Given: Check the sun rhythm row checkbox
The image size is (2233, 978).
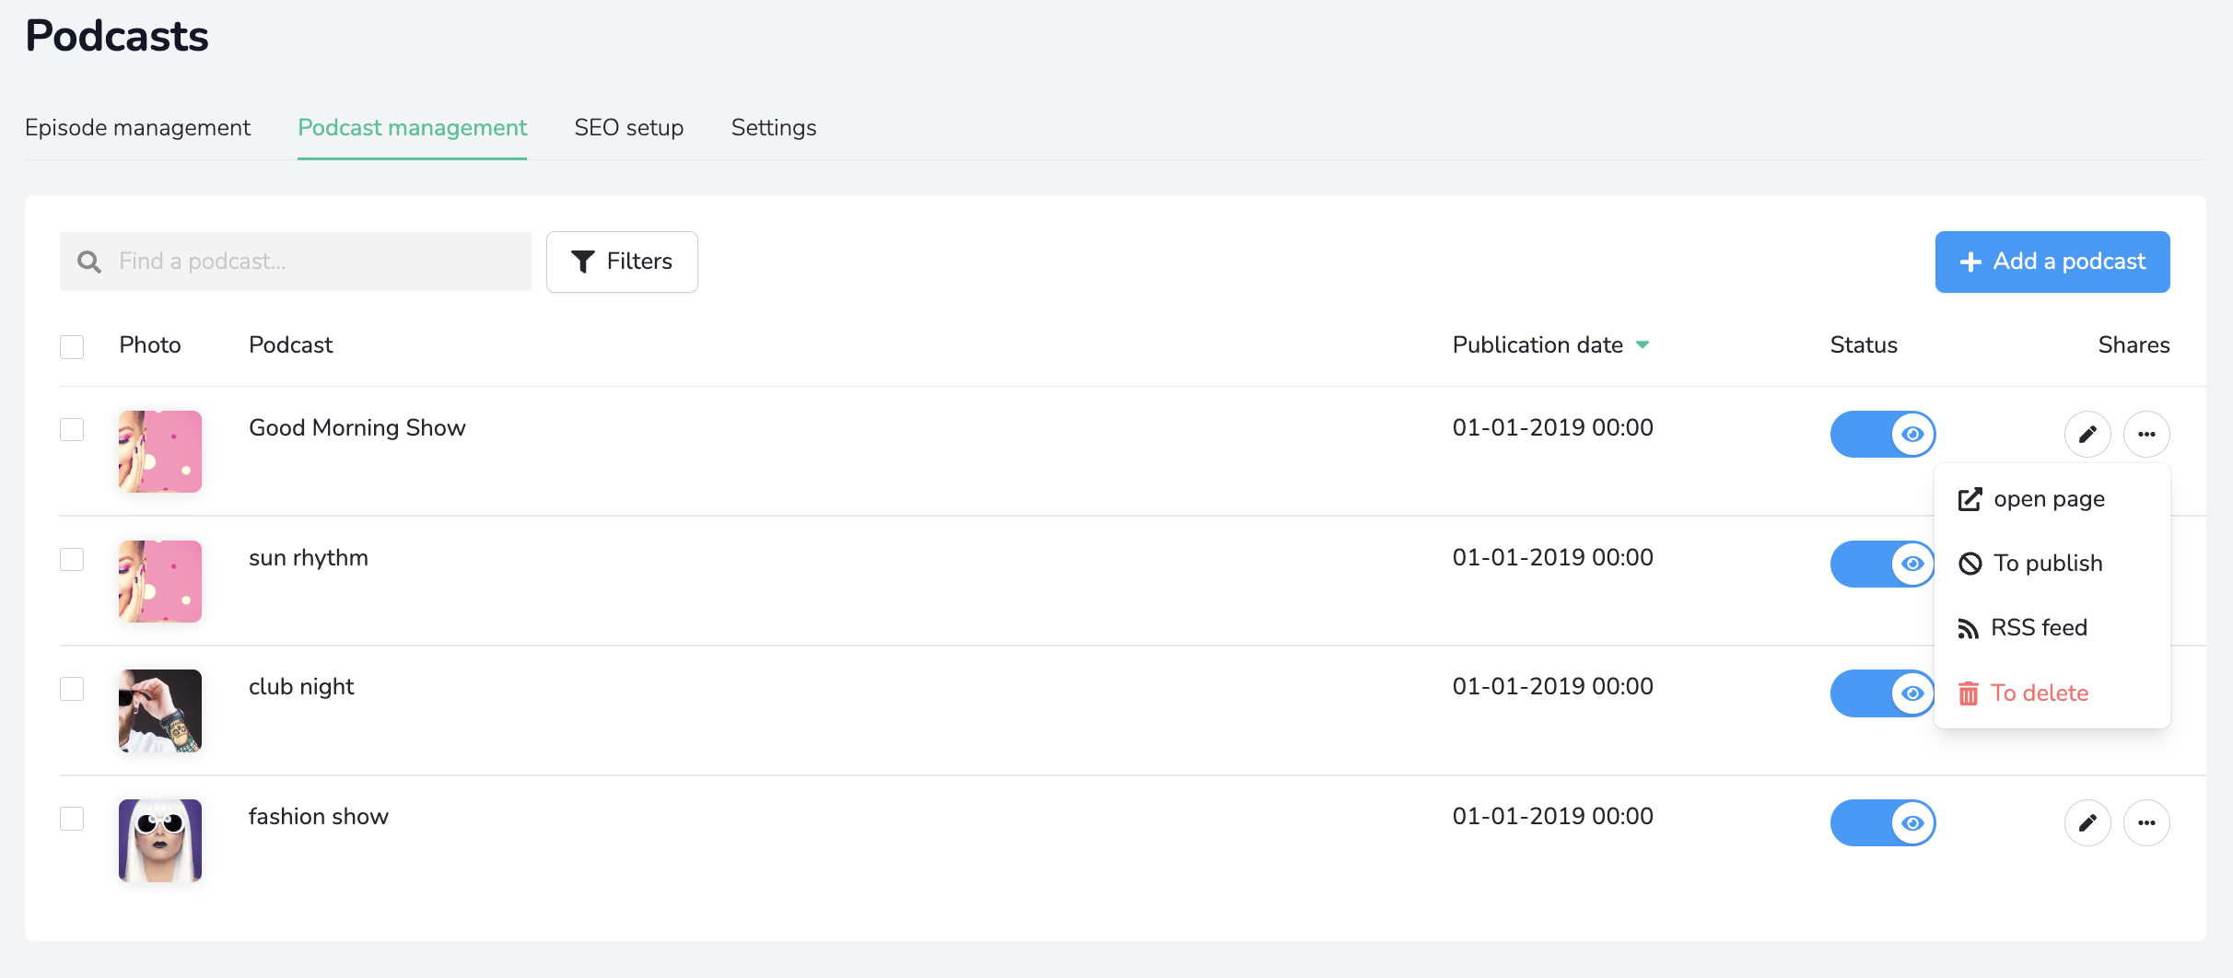Looking at the screenshot, I should click(72, 559).
